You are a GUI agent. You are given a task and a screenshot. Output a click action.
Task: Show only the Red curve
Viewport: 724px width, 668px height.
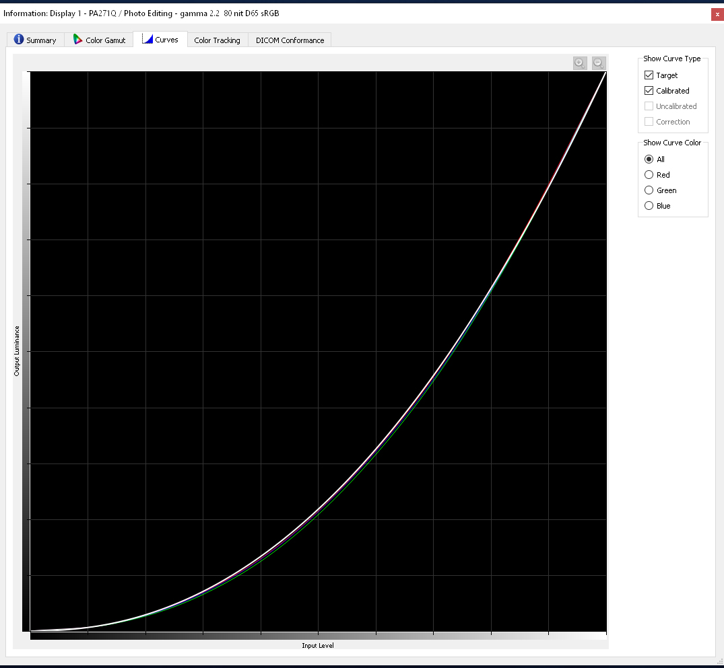click(x=649, y=175)
